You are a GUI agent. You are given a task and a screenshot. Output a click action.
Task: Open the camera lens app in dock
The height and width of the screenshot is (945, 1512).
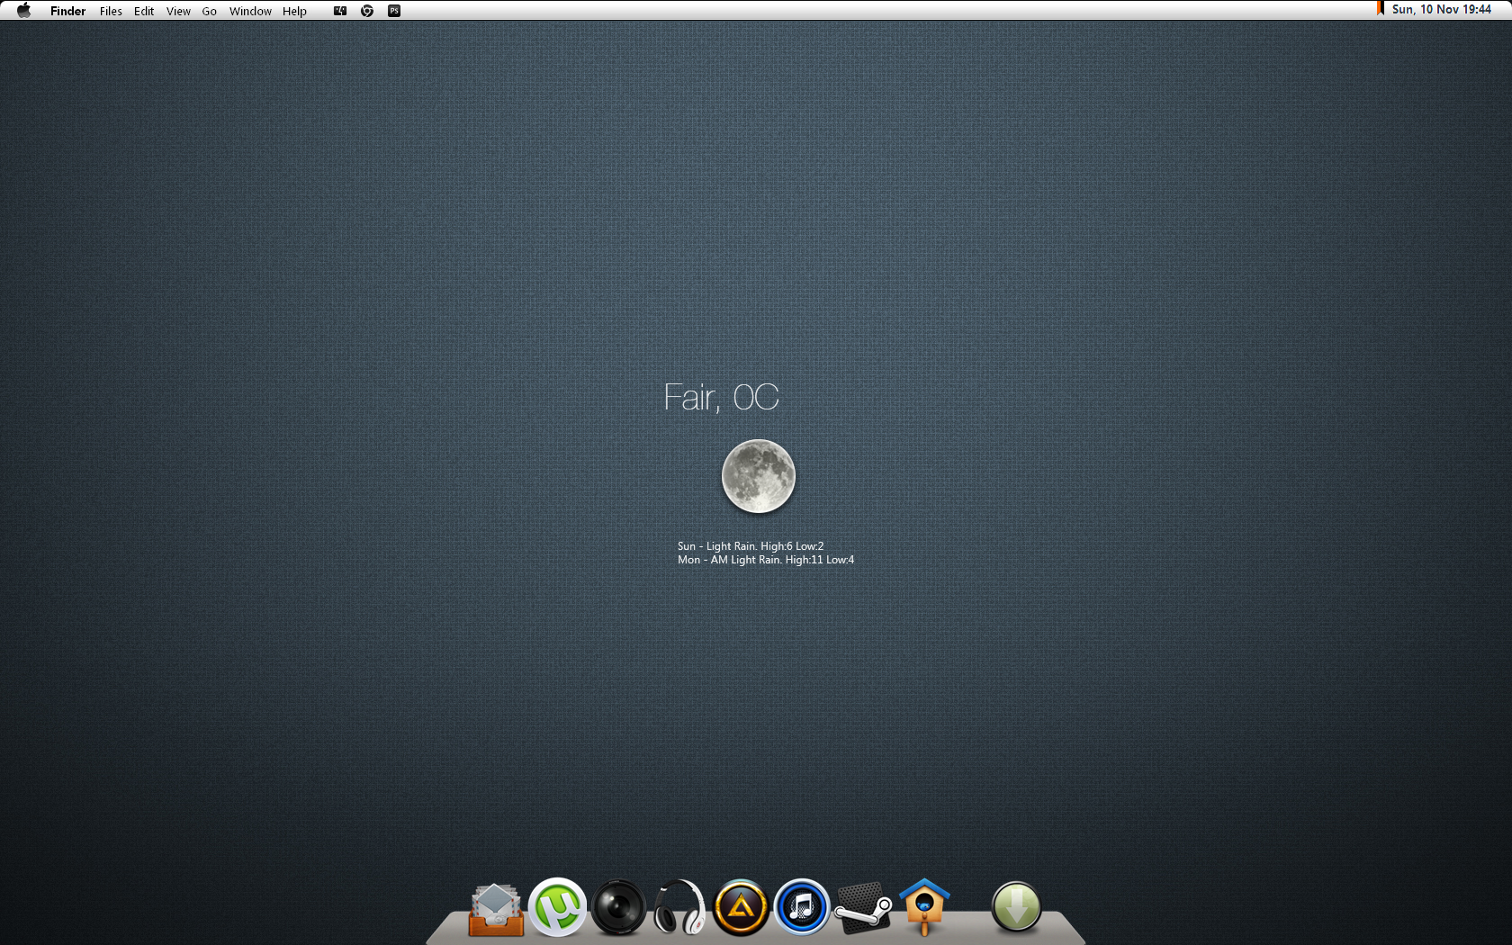(x=619, y=907)
